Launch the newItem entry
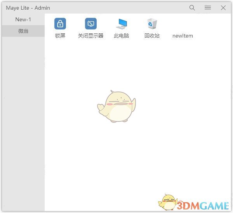Image resolution: width=233 pixels, height=213 pixels. 183,36
